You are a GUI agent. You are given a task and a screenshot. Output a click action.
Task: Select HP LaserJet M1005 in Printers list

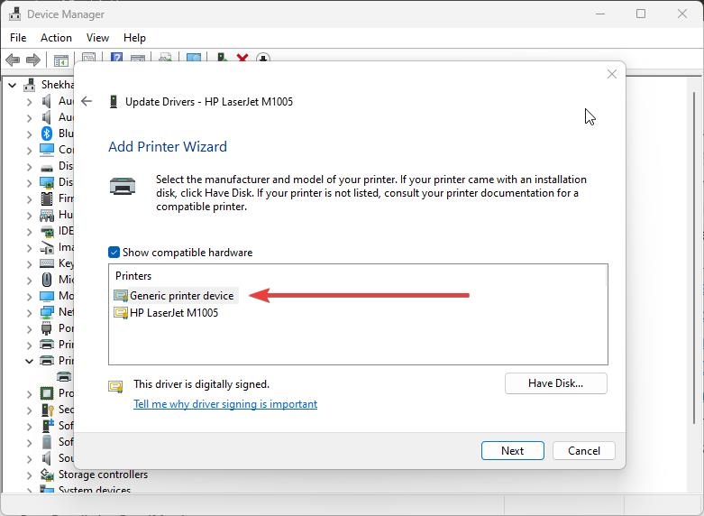[x=174, y=312]
